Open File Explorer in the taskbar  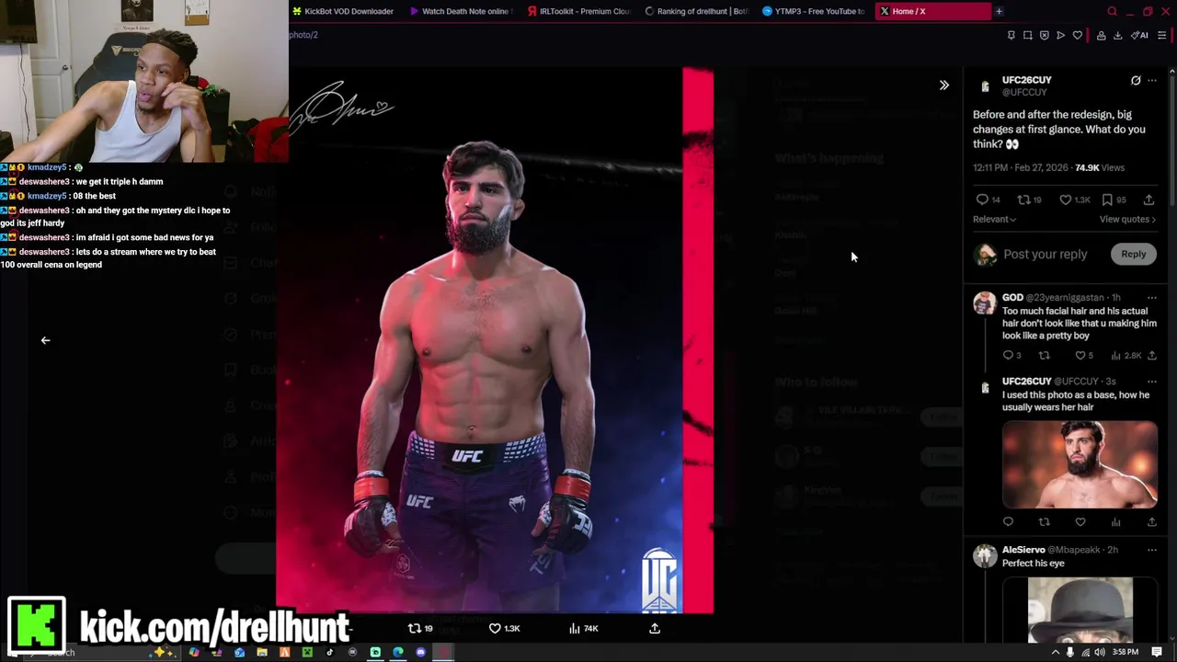point(262,653)
